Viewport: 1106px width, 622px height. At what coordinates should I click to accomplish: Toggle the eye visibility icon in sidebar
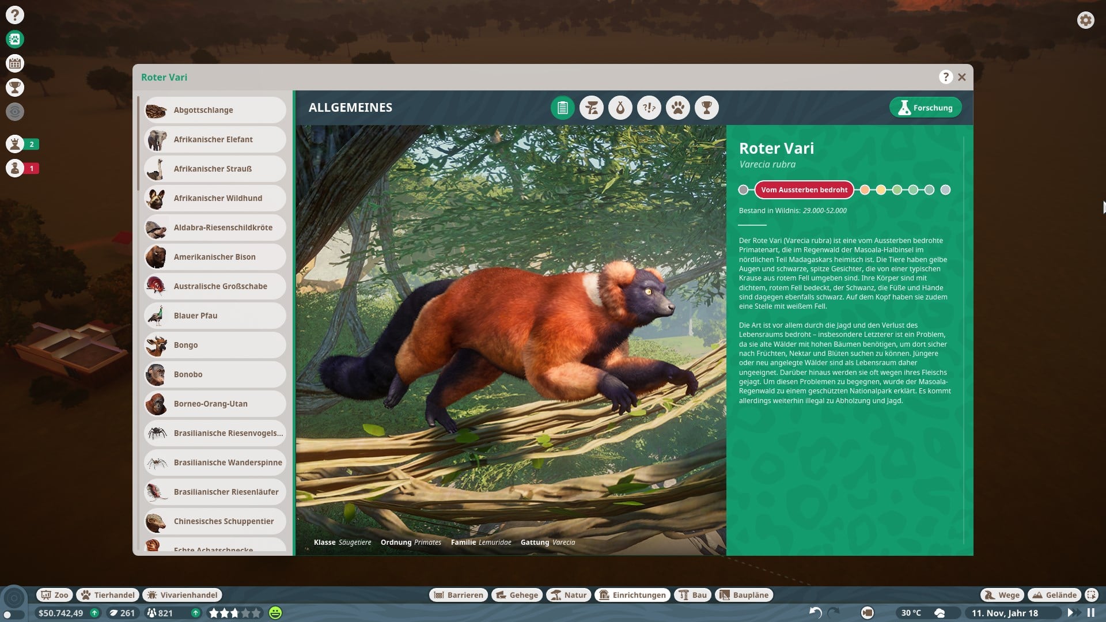pos(15,112)
